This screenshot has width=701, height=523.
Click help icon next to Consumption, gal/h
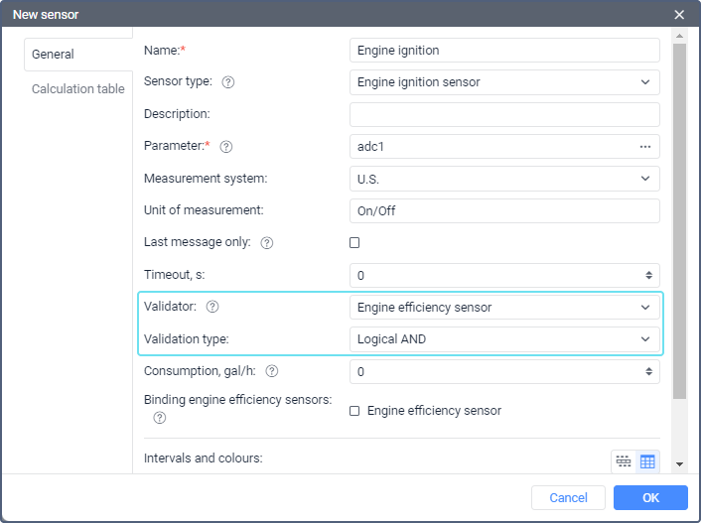(271, 371)
